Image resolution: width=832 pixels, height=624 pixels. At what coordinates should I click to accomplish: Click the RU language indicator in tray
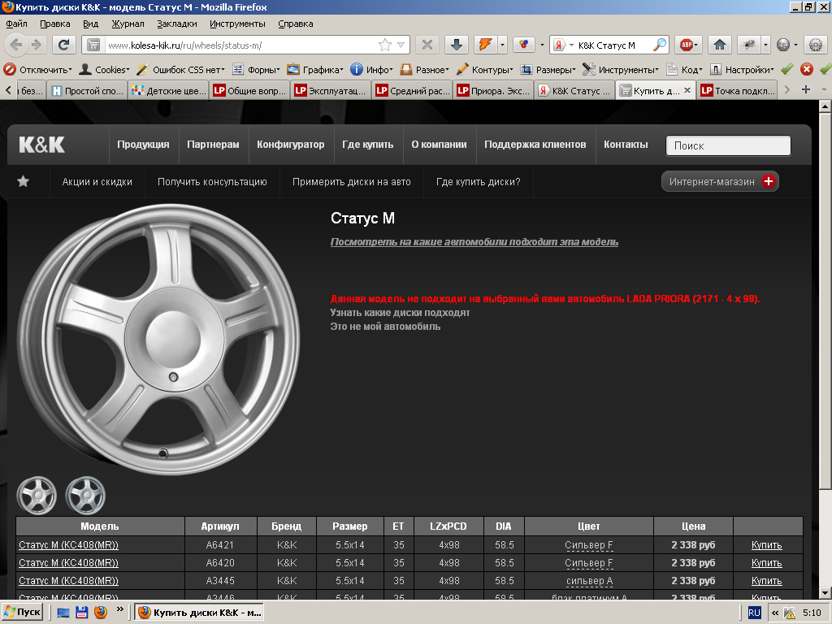(x=754, y=613)
